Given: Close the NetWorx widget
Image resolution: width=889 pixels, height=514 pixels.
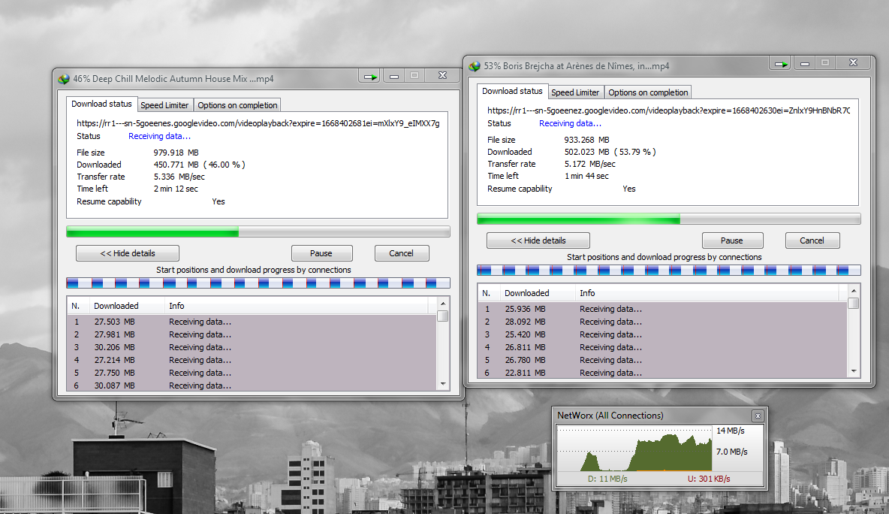Looking at the screenshot, I should click(758, 416).
